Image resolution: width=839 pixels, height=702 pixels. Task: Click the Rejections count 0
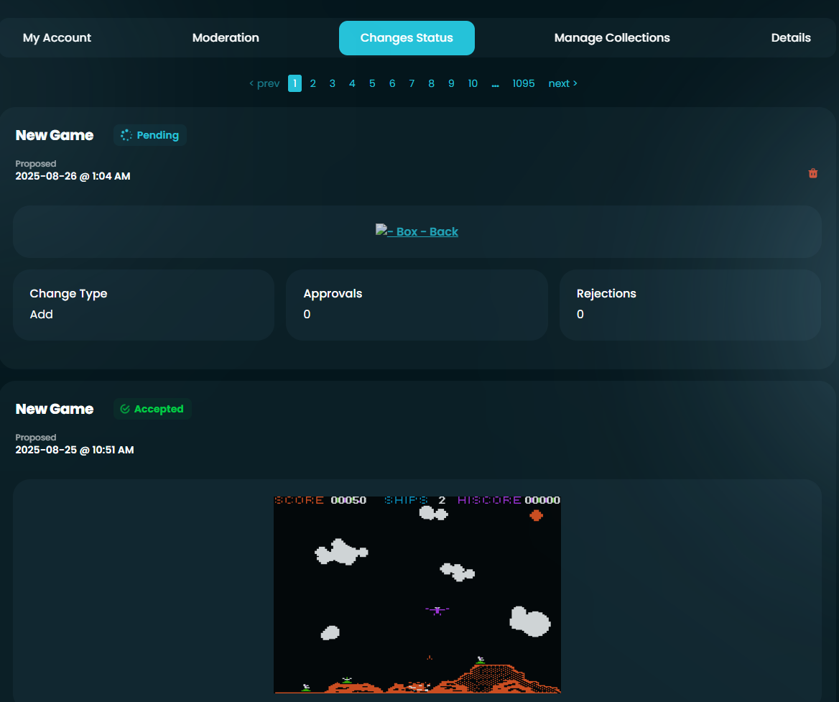pyautogui.click(x=580, y=314)
